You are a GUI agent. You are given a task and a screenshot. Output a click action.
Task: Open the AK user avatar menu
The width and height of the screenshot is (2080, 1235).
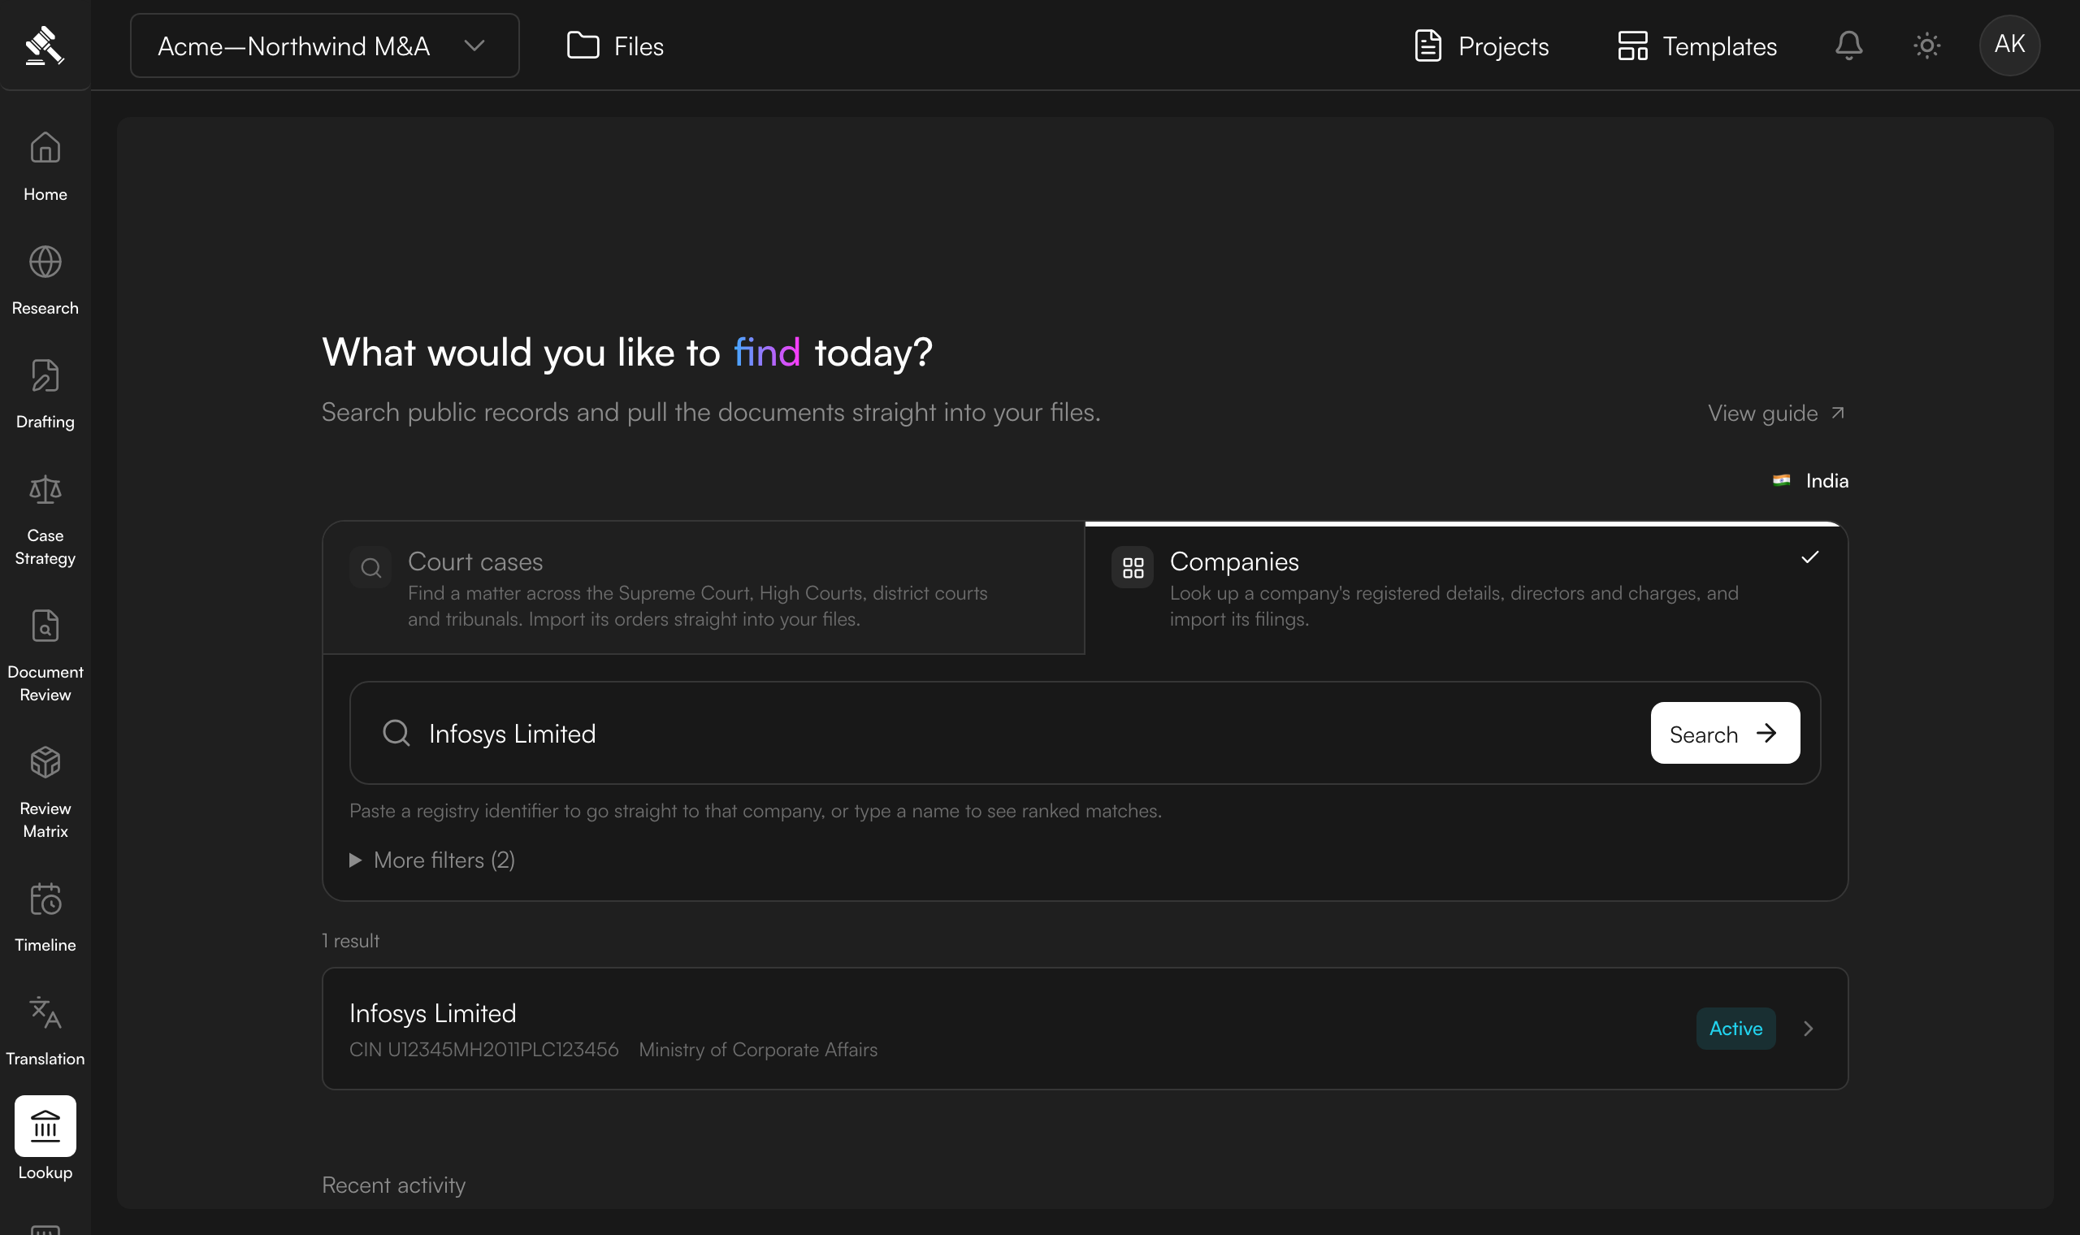pos(2009,45)
